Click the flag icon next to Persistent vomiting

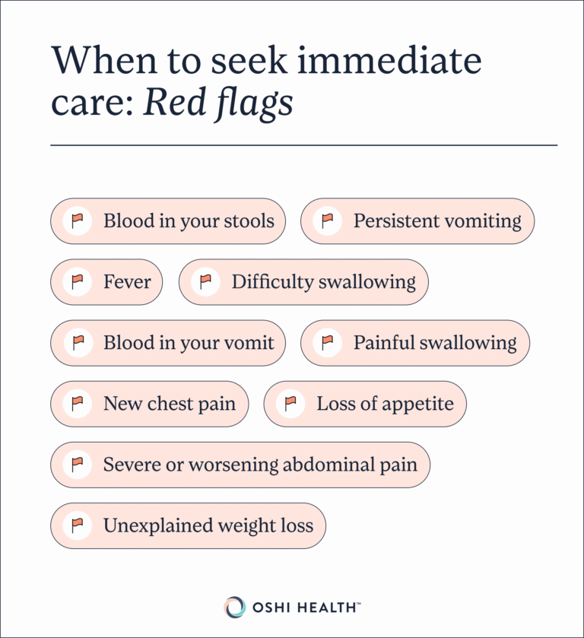(x=327, y=221)
